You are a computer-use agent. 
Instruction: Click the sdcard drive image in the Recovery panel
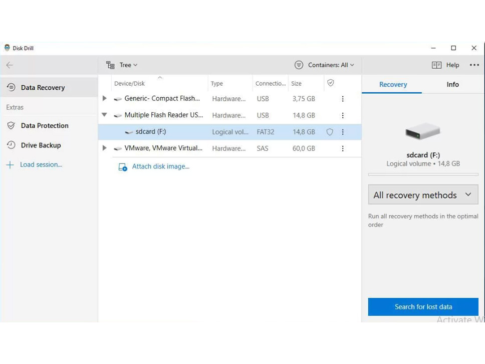click(x=423, y=131)
